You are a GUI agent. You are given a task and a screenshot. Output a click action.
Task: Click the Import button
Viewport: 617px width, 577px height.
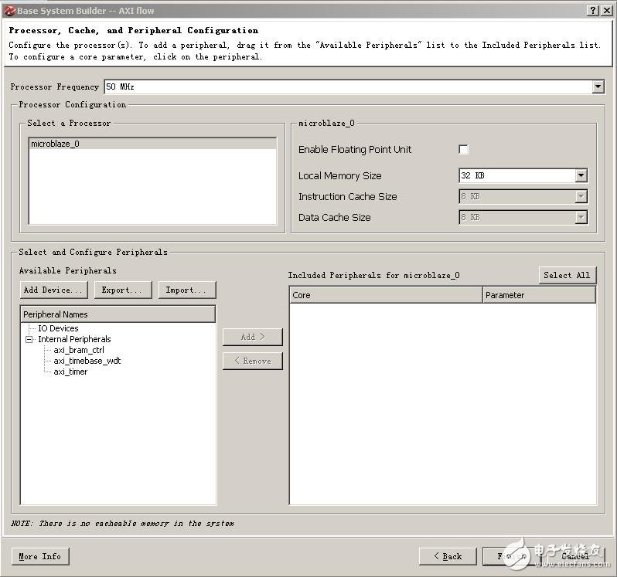pyautogui.click(x=186, y=290)
